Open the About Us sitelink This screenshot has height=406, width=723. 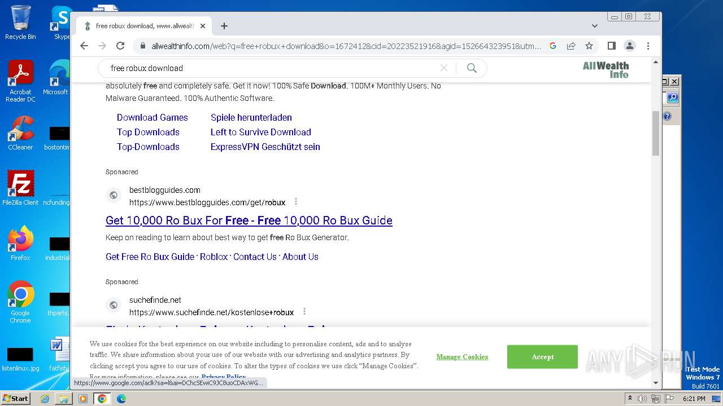[300, 257]
